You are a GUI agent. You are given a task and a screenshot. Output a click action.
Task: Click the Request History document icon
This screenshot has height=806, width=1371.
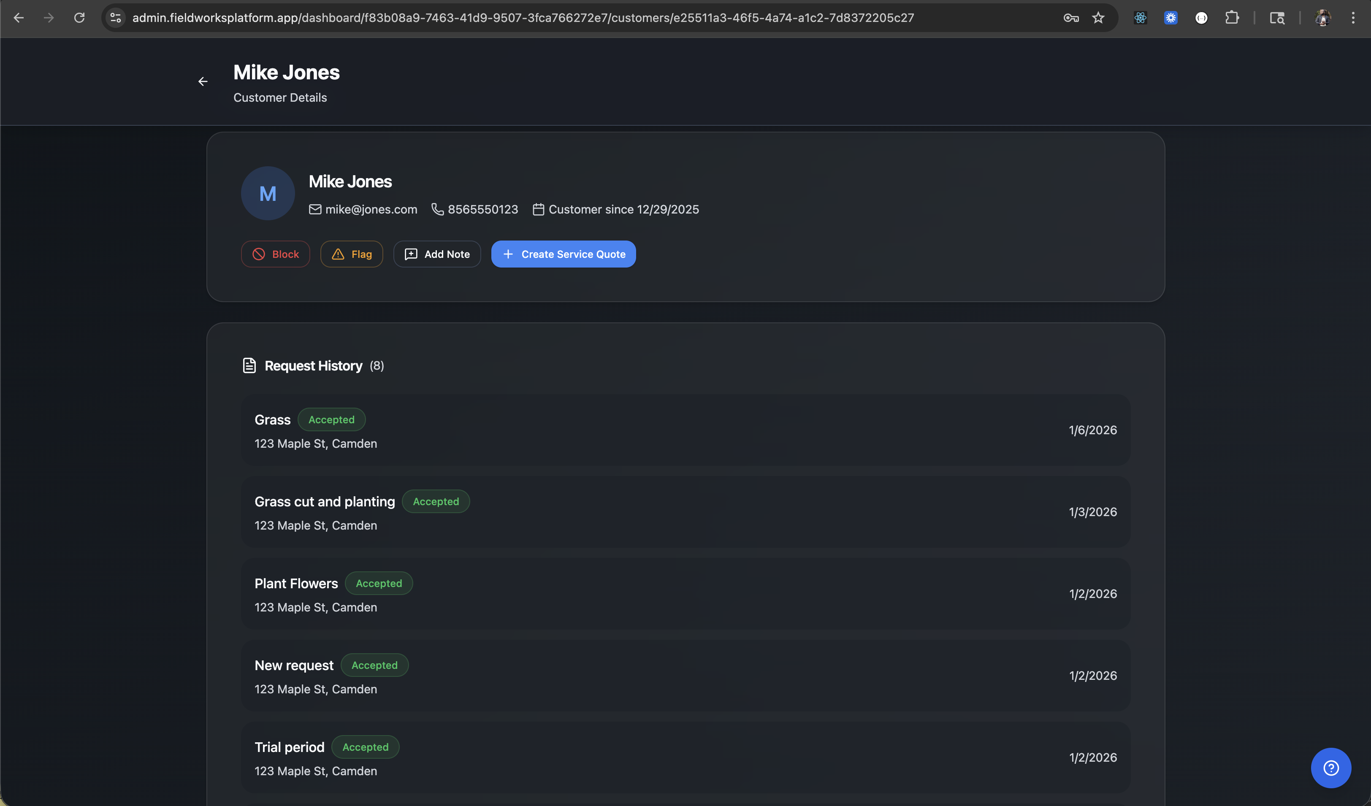[x=249, y=365]
